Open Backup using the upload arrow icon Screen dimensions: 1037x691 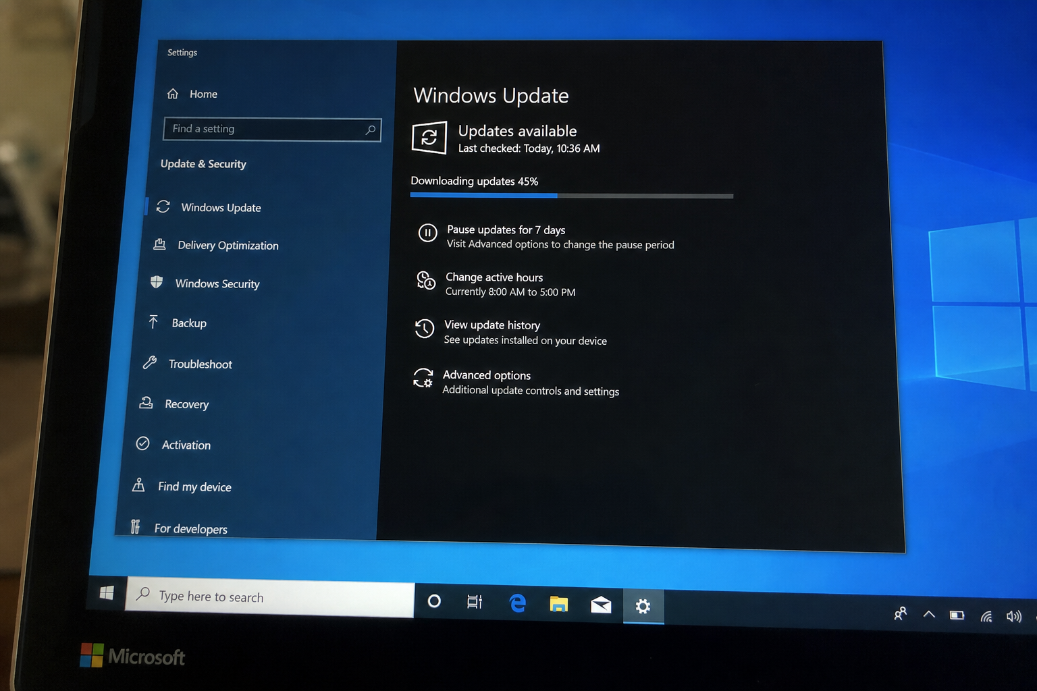153,322
